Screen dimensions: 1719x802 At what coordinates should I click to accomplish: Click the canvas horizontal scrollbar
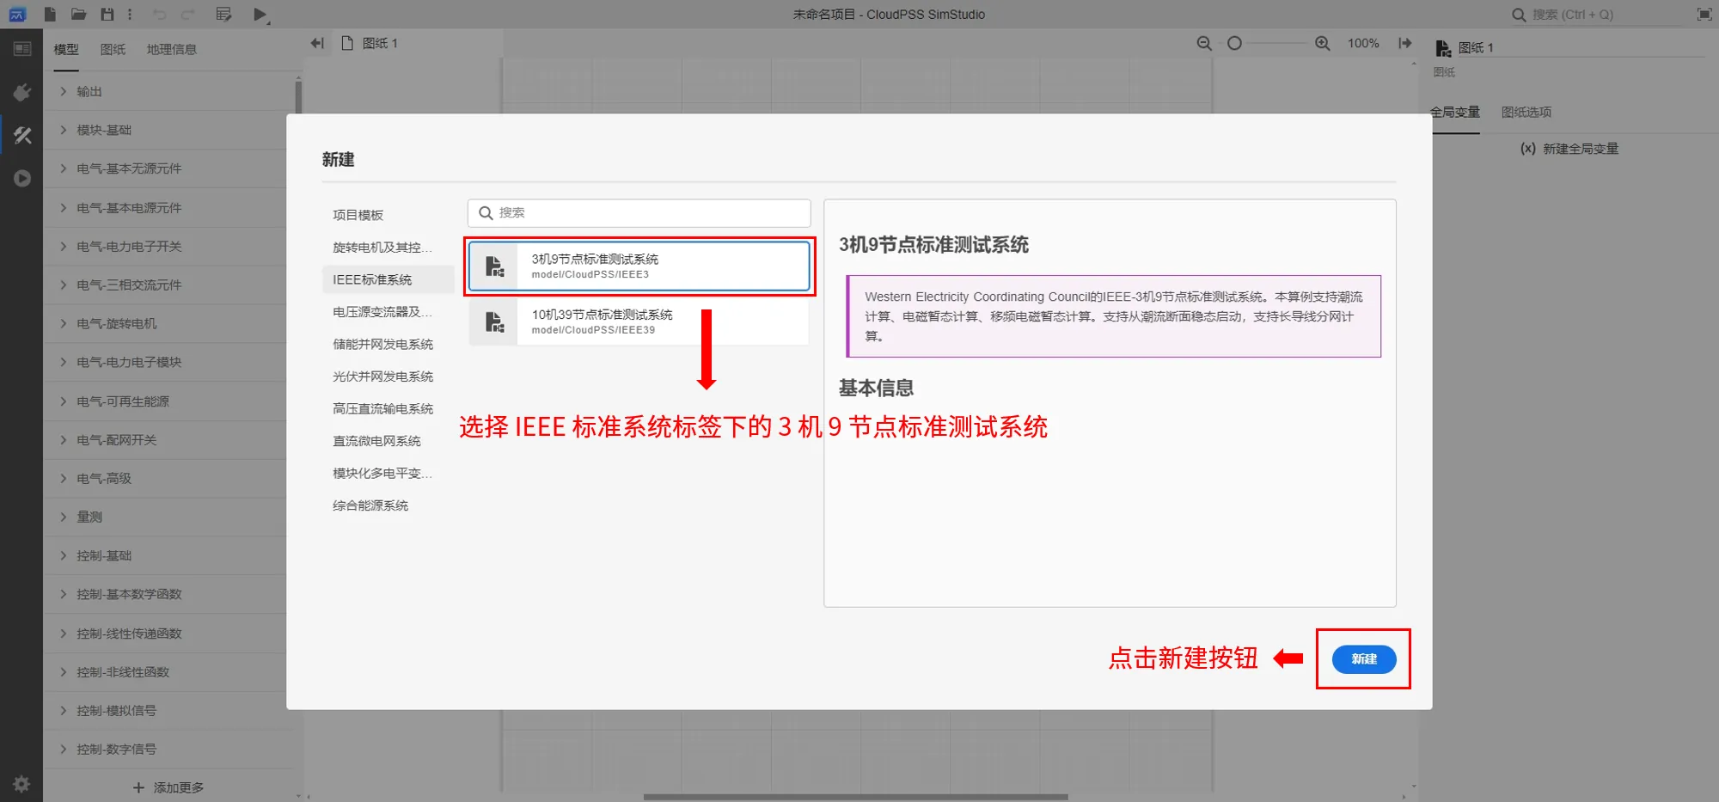(855, 797)
